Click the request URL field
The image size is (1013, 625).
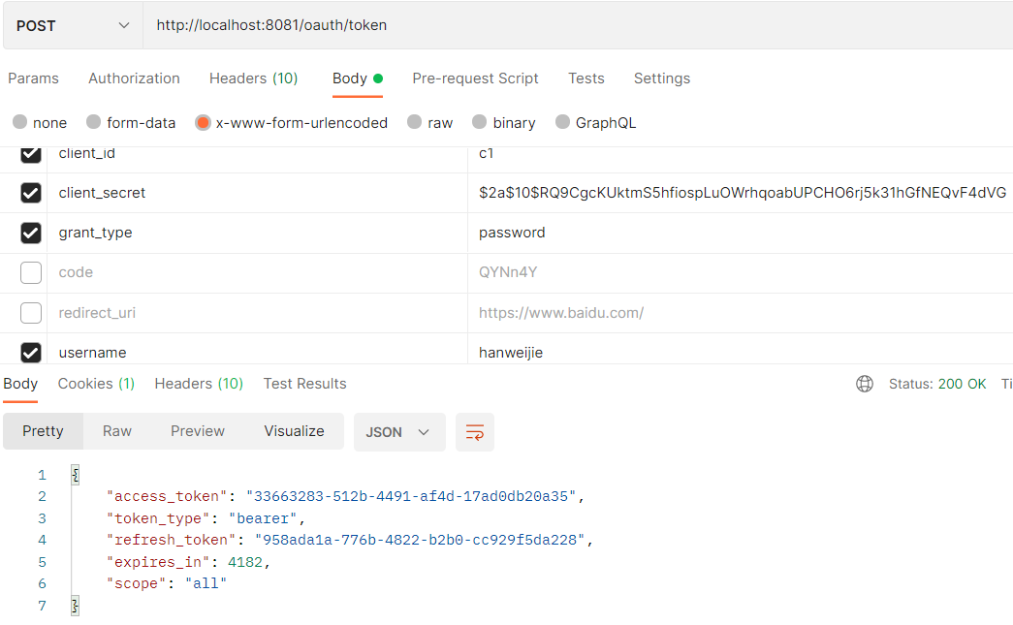click(x=578, y=26)
